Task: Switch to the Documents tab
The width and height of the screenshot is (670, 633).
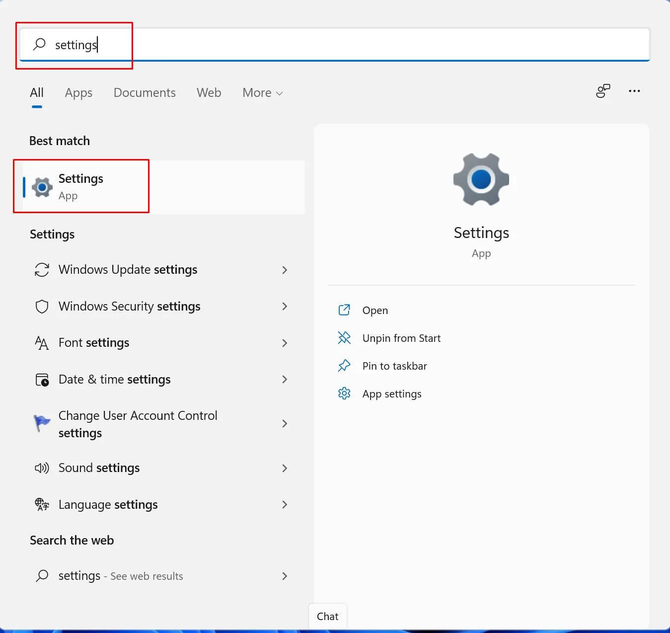Action: click(145, 93)
